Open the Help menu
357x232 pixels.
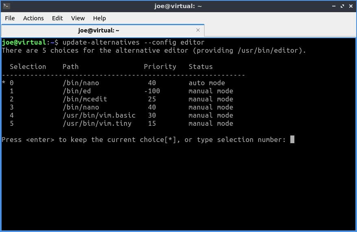pyautogui.click(x=99, y=18)
